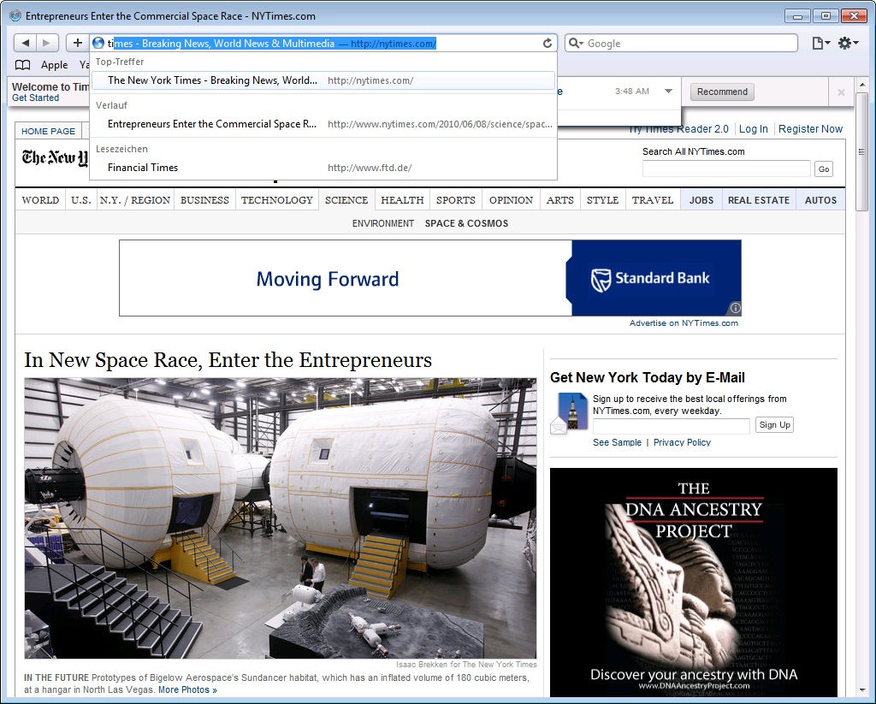Open the page menu icon
The image size is (876, 704).
[820, 43]
